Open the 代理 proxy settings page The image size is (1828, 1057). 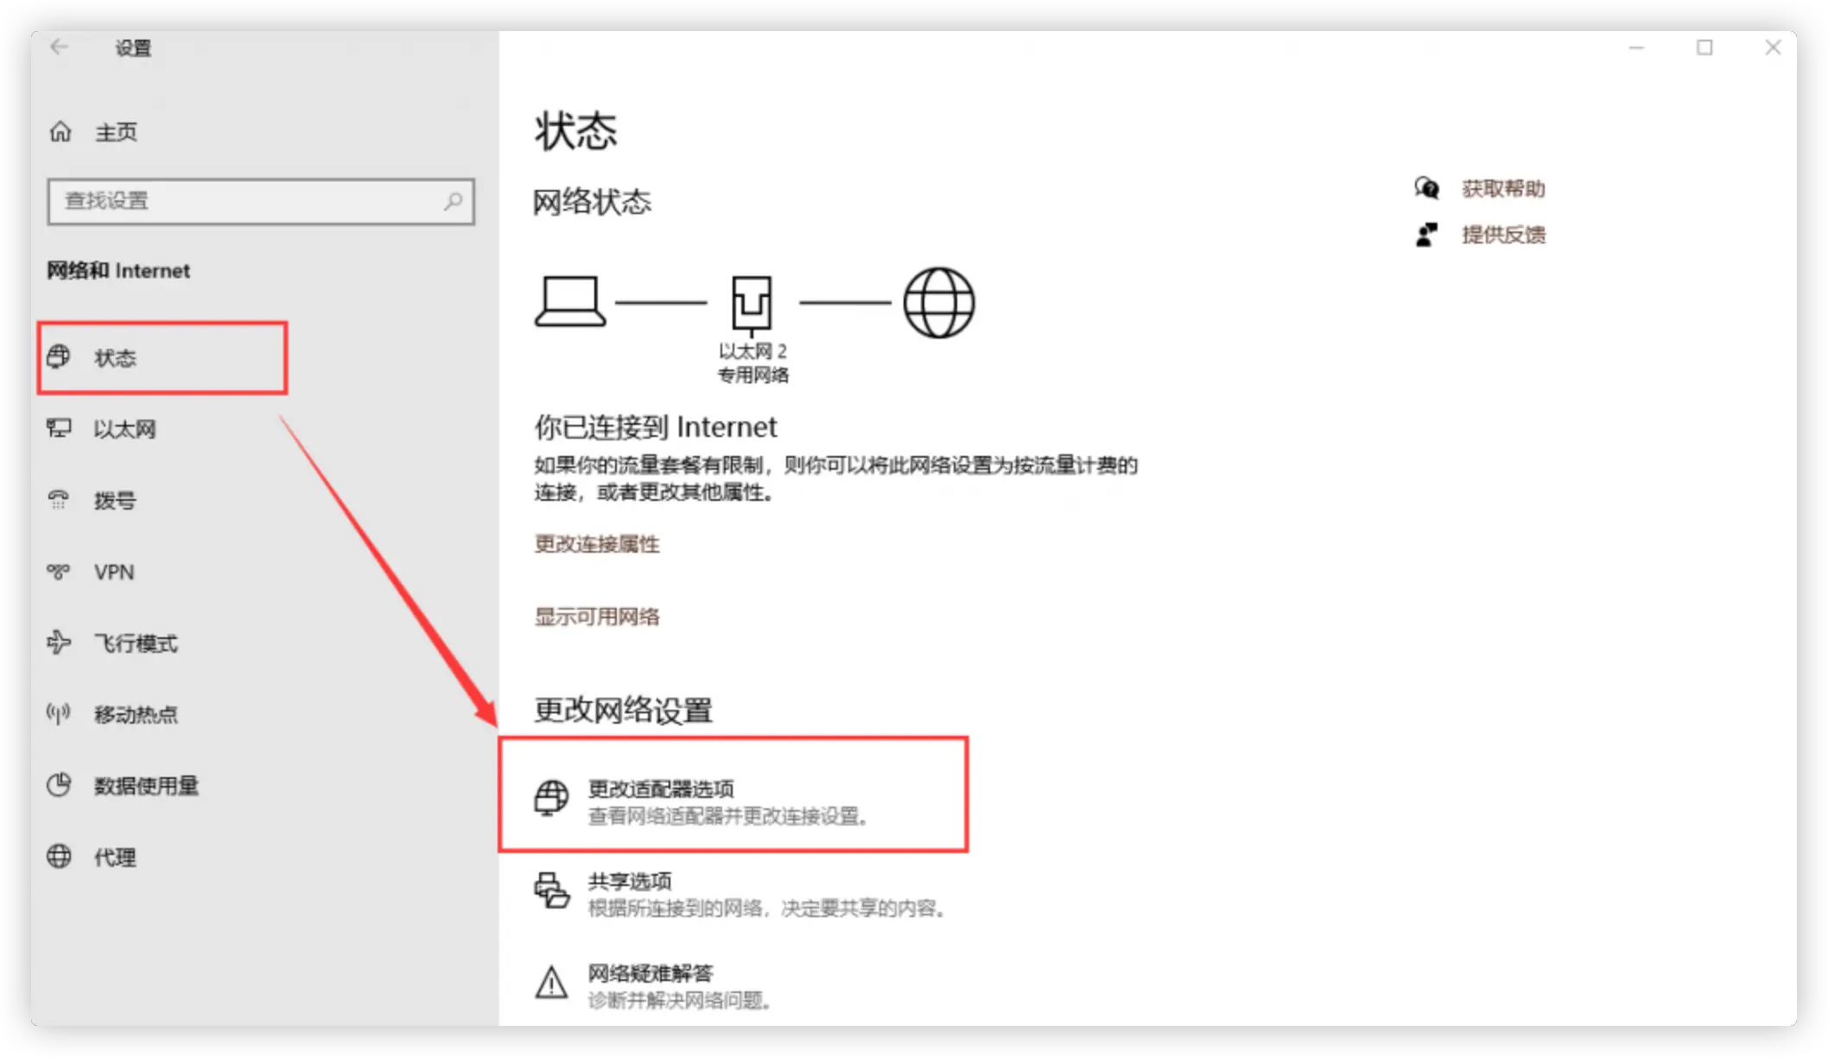pyautogui.click(x=115, y=858)
